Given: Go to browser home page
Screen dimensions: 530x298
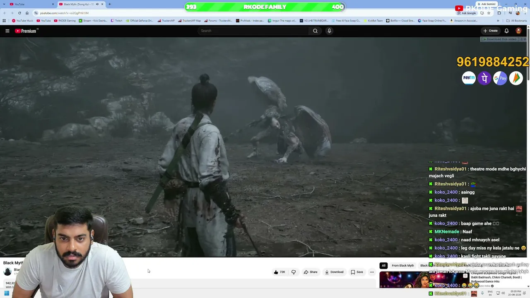Looking at the screenshot, I should [27, 13].
